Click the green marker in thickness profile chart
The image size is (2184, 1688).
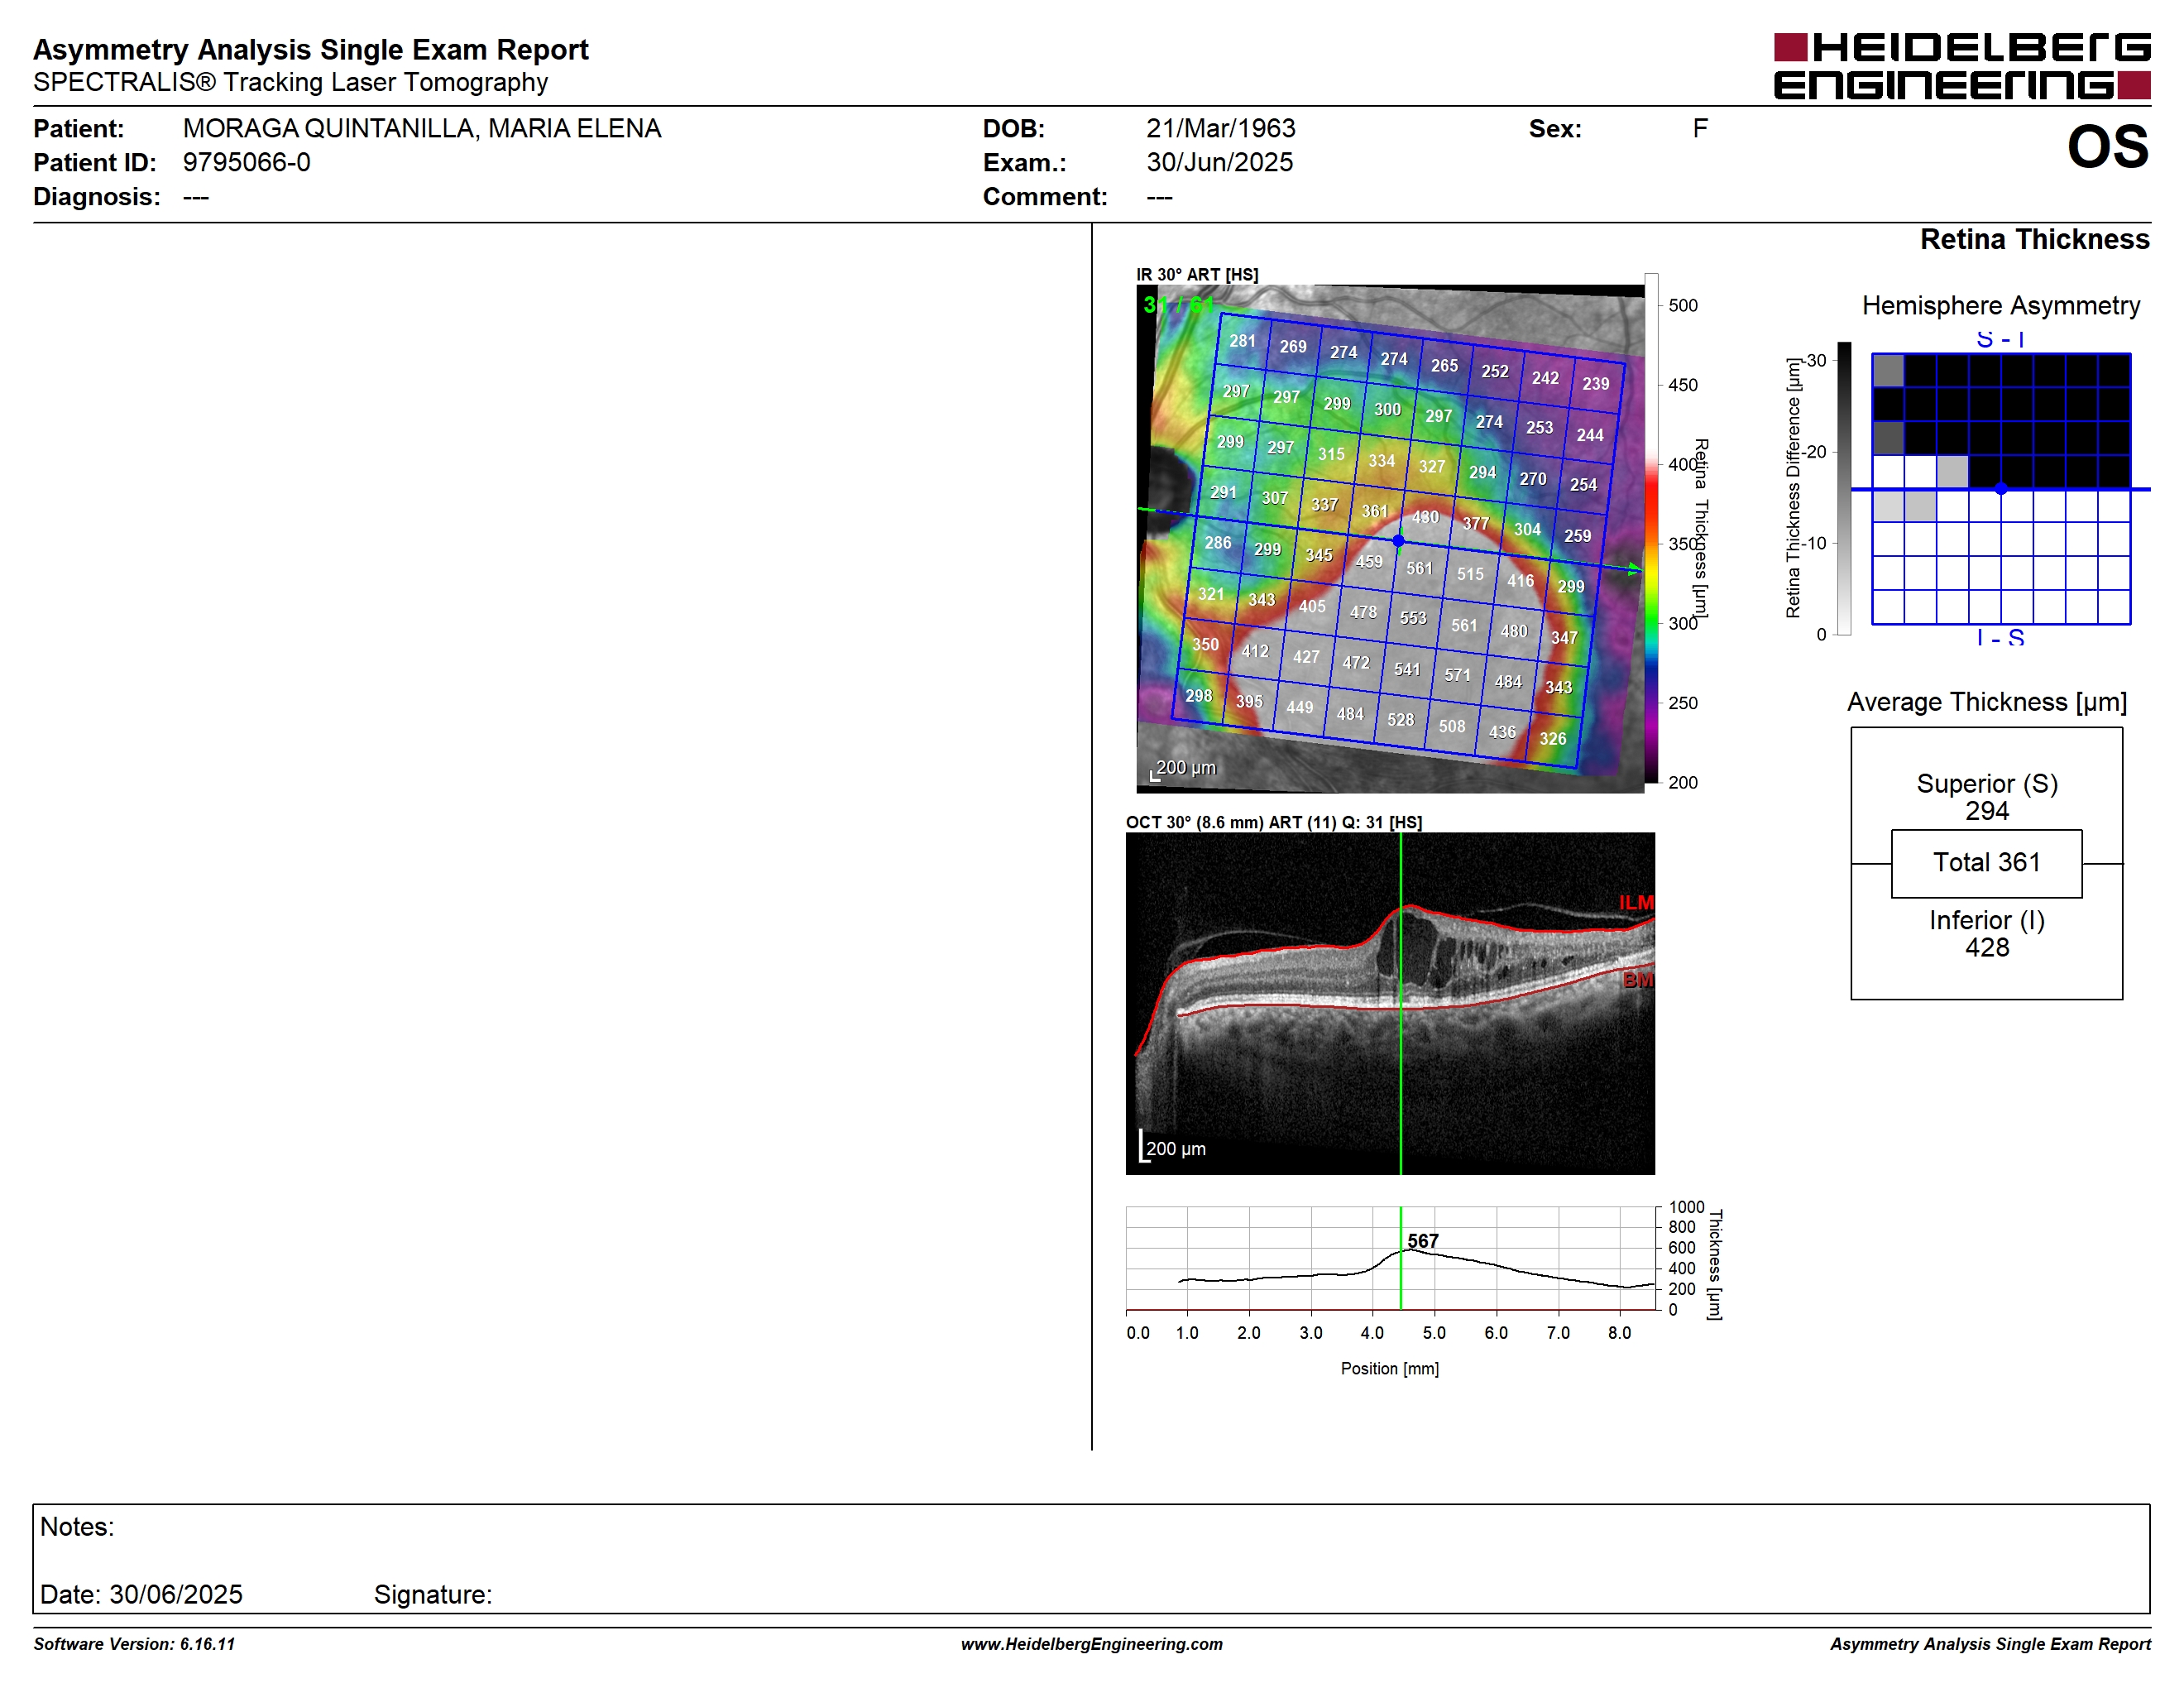(x=1401, y=1258)
